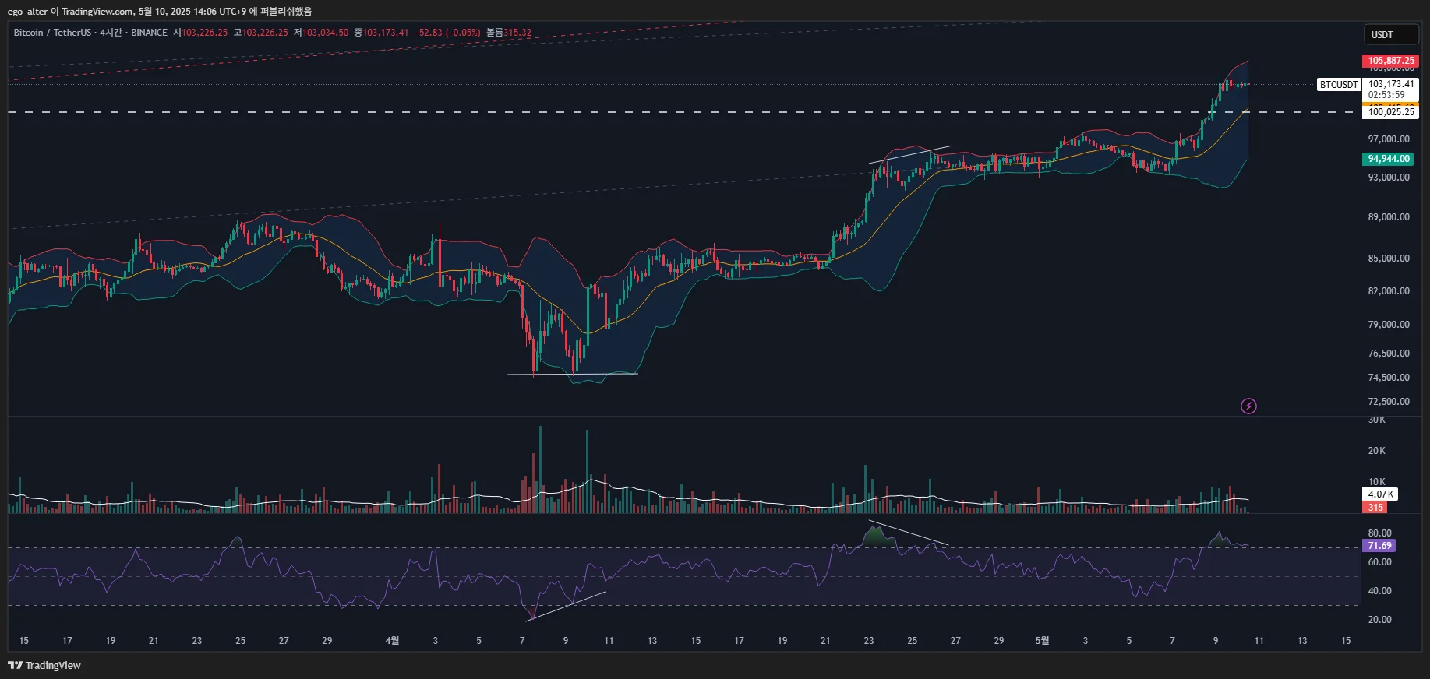Select the white support line under the April lows

tap(573, 375)
